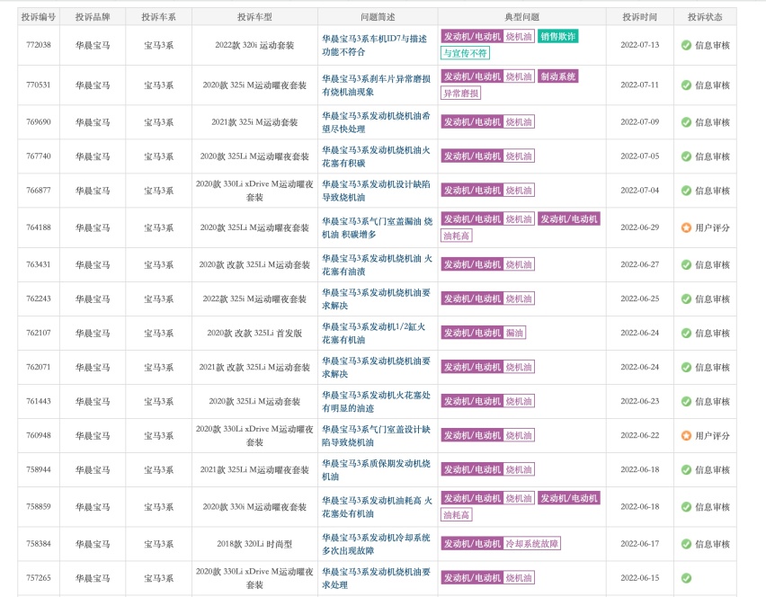Image resolution: width=766 pixels, height=597 pixels.
Task: Select the green check icon in row 762243
Action: pyautogui.click(x=686, y=299)
